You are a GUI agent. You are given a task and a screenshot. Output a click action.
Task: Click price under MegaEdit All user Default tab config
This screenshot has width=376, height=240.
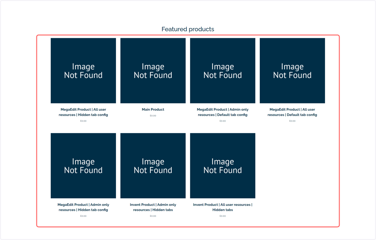tap(292, 121)
